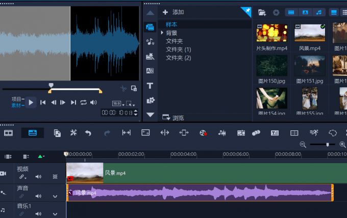Click the Play button in preview
The image size is (347, 218).
click(x=31, y=102)
